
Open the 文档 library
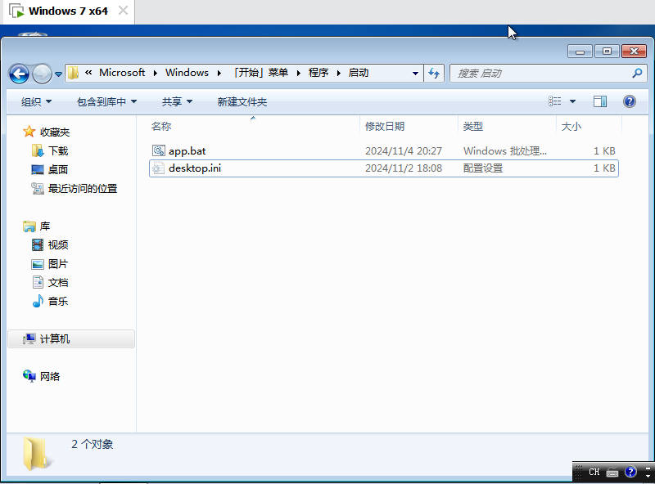(x=58, y=283)
